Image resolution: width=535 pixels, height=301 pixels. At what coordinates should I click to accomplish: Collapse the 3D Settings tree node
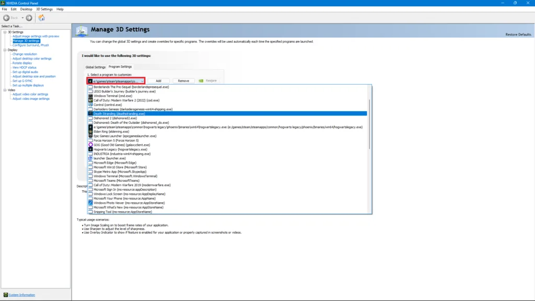tap(4, 32)
